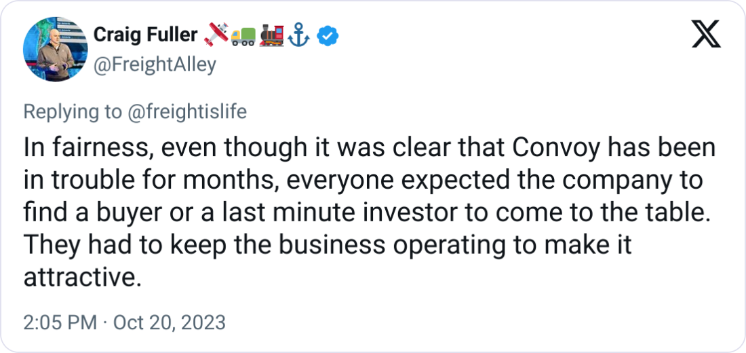Click the 2:05 PM timestamp

click(x=60, y=322)
